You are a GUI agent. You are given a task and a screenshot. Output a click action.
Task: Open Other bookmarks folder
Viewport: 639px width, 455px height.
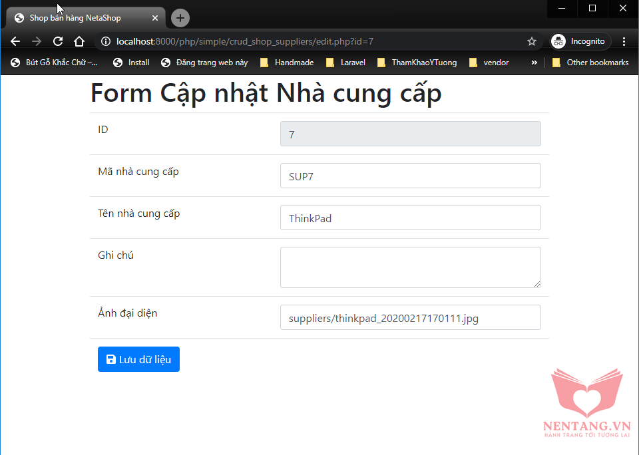pyautogui.click(x=590, y=63)
